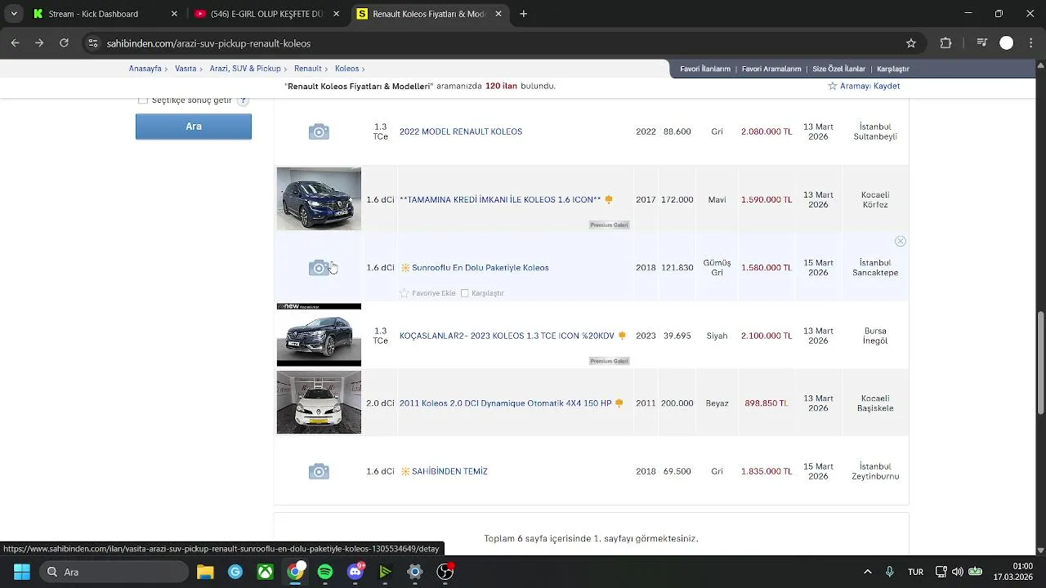Open the camera placeholder of the SAHİBİNDEN TEMİZ listing
Screen dimensions: 1046x588
(x=319, y=471)
